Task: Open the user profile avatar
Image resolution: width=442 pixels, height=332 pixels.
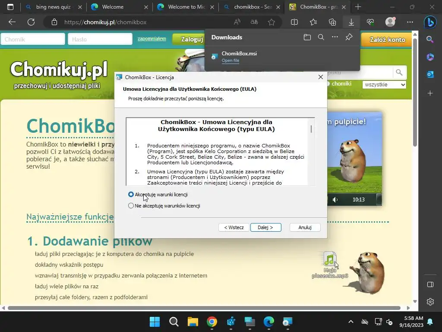Action: point(390,22)
